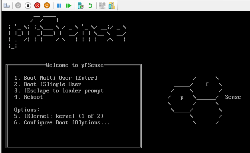Click the green revert arrow icon
The image size is (250, 153).
[90, 6]
